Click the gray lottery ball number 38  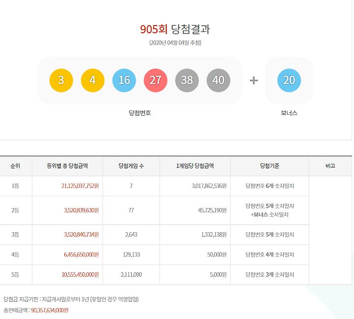click(187, 80)
